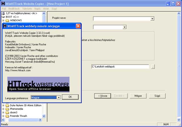
Task: Select the WINDOWS tree item label
Action: point(16,20)
